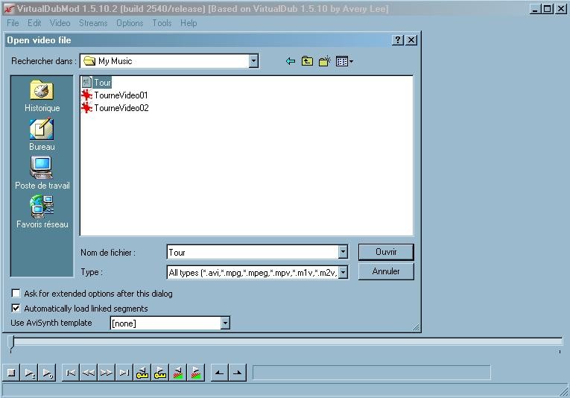Open Historique in places bar

click(x=42, y=96)
